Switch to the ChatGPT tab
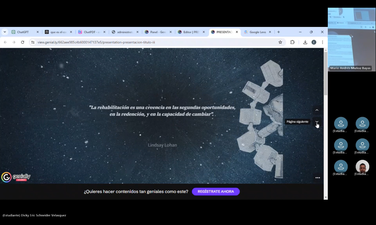This screenshot has width=376, height=225. pos(22,32)
